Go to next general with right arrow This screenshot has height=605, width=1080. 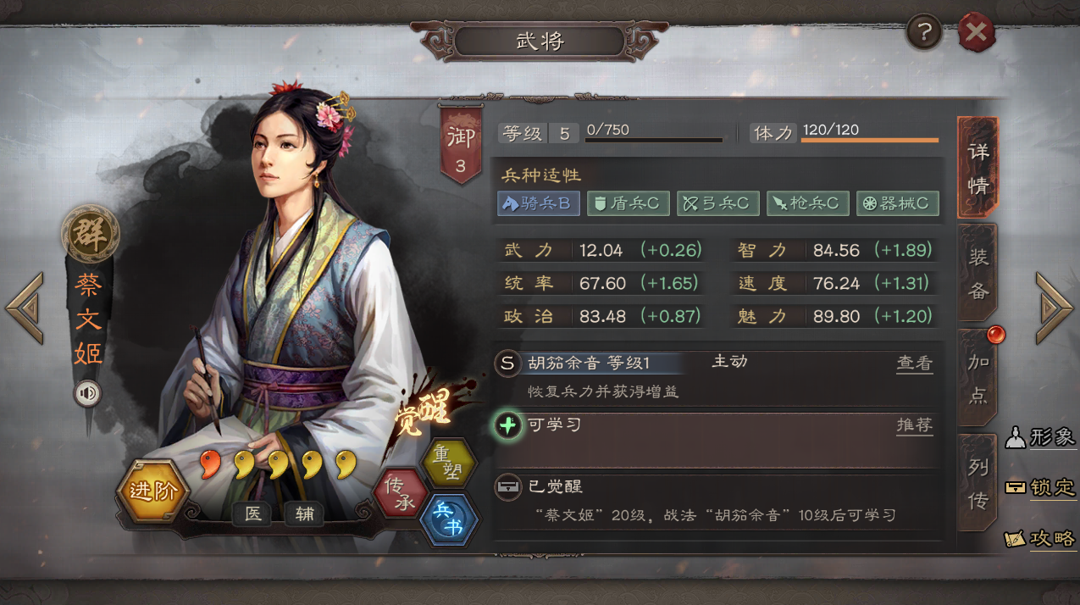point(1055,308)
